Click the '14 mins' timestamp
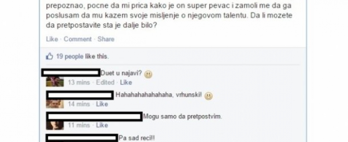The width and height of the screenshot is (348, 142). point(79,104)
